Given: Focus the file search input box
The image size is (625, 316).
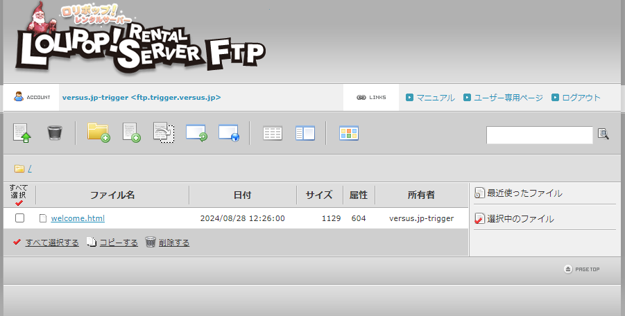Looking at the screenshot, I should click(539, 135).
